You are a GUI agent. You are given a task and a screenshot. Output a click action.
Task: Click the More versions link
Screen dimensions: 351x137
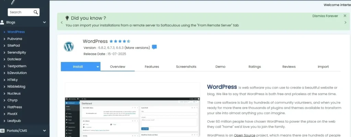tap(137, 48)
